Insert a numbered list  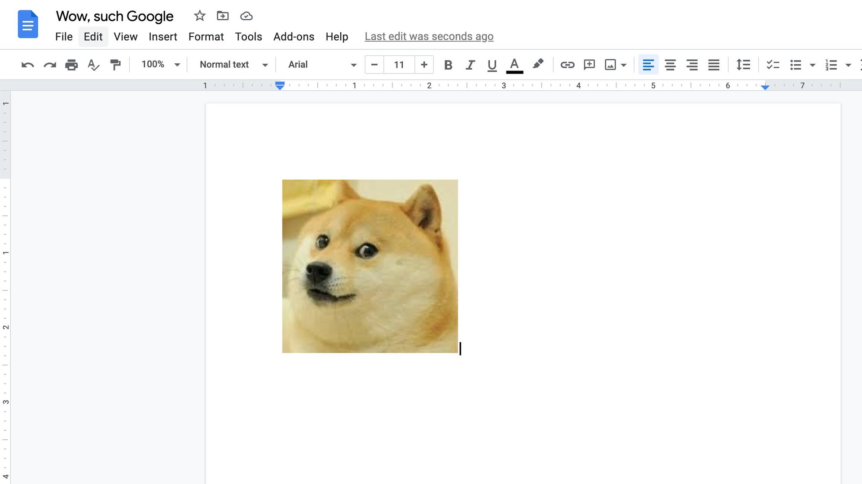tap(831, 65)
